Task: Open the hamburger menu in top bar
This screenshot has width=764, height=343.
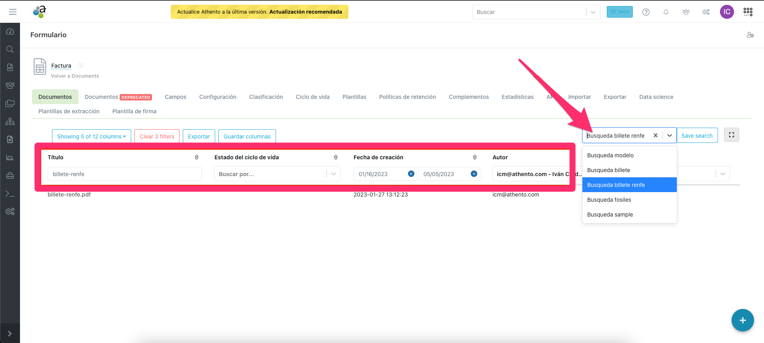Action: pos(13,12)
